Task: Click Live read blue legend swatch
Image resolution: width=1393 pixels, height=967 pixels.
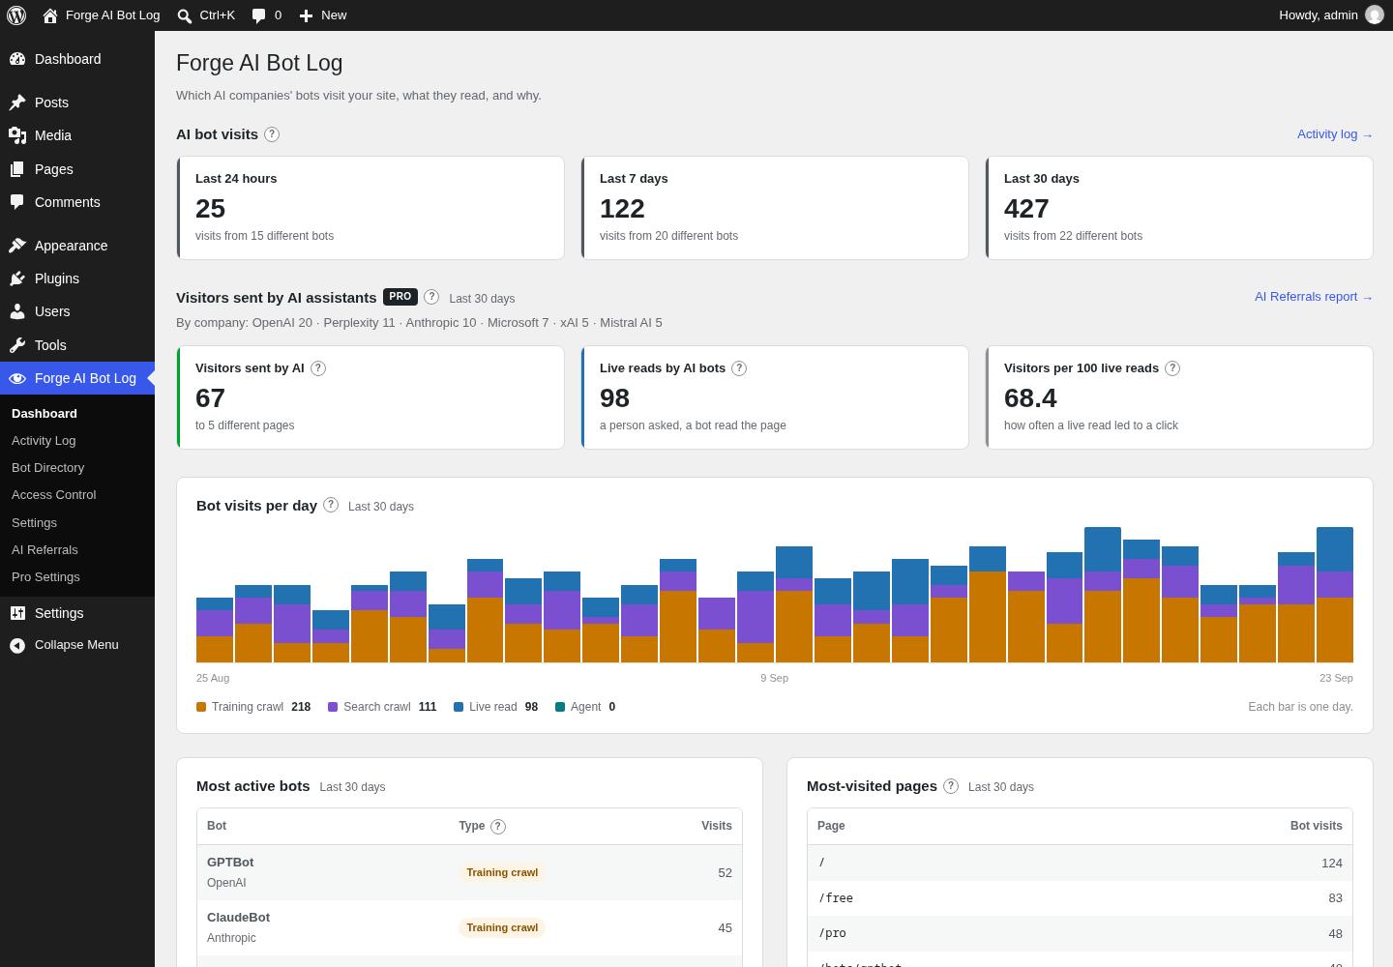Action: point(459,707)
